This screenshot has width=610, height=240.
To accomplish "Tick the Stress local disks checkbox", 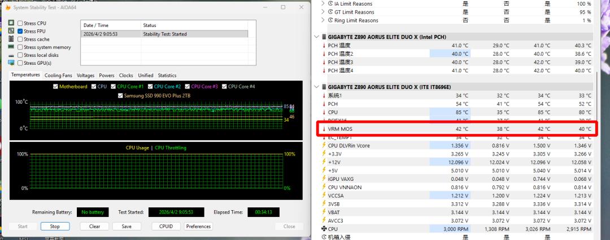I will [20, 55].
